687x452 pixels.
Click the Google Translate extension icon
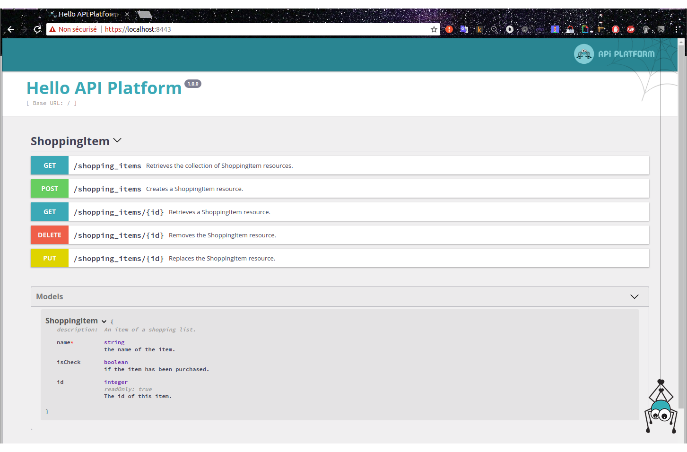(x=464, y=29)
